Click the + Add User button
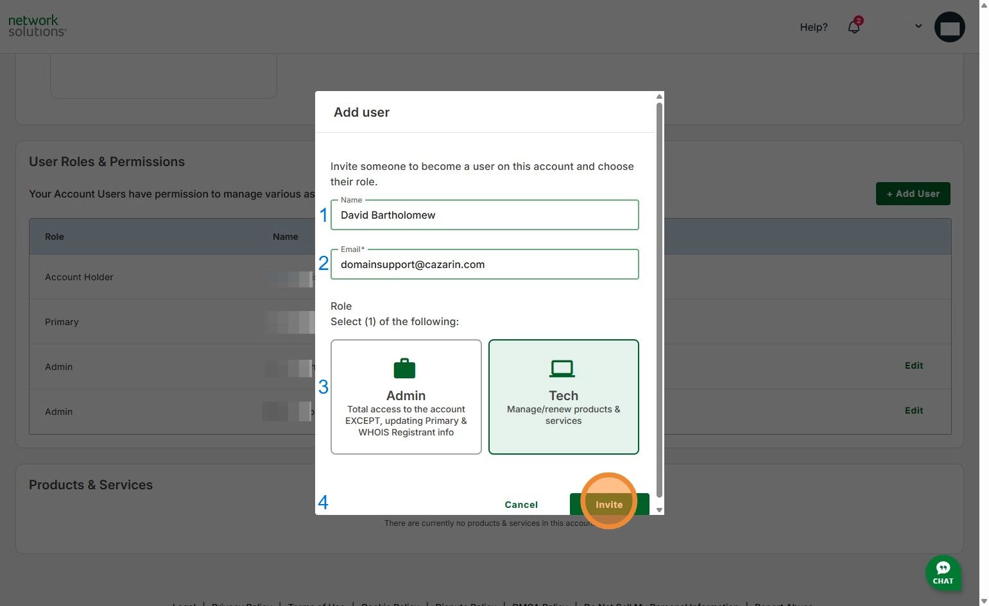This screenshot has height=606, width=989. [x=913, y=194]
